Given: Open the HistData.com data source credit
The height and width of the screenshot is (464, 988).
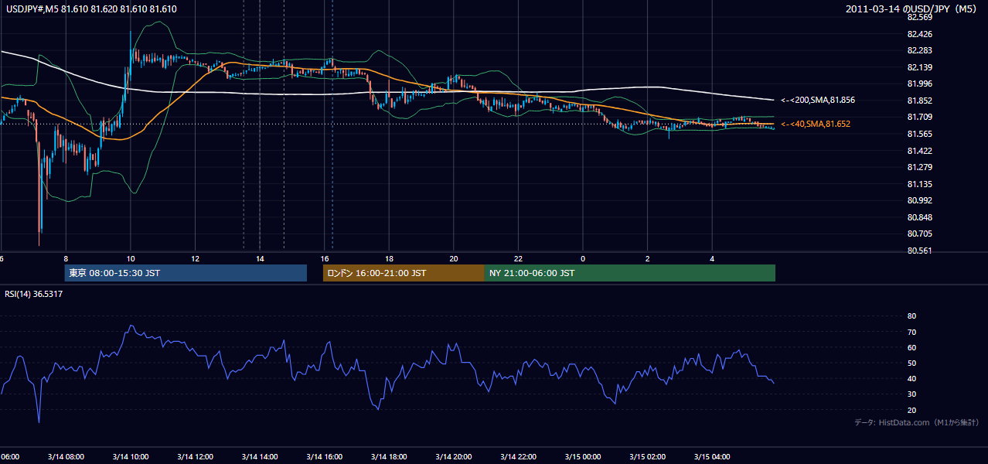Looking at the screenshot, I should 917,422.
